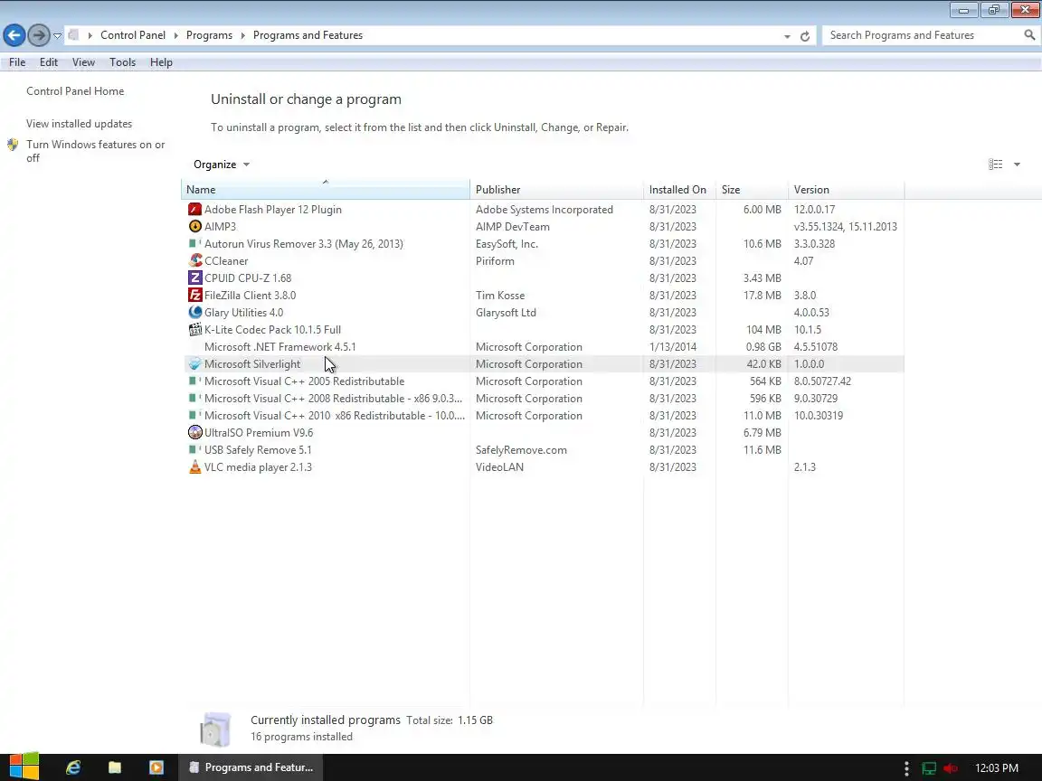Expand the breadcrumb arrow after Programs
This screenshot has height=781, width=1042.
tap(242, 35)
